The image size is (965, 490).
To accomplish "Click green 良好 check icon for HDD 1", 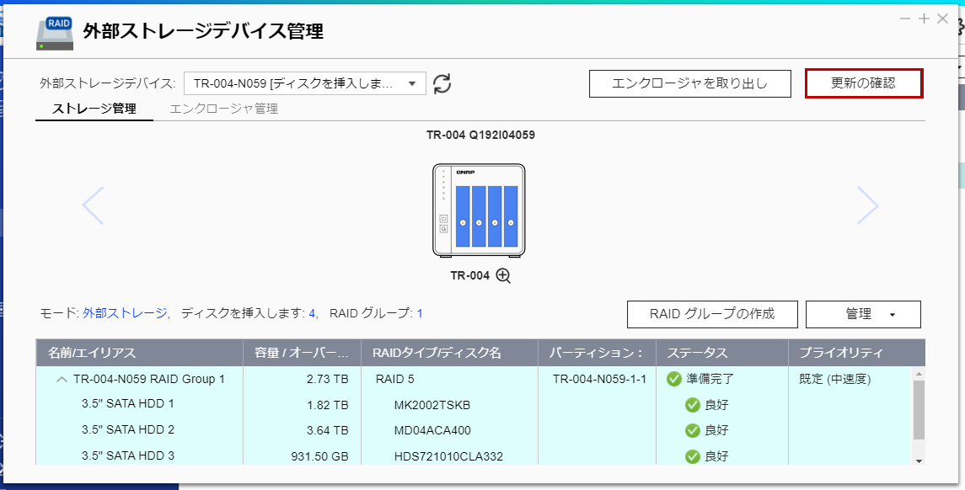I will tap(693, 404).
